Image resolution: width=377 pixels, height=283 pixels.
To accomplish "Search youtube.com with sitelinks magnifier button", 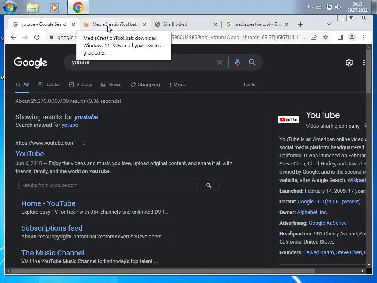I will click(209, 185).
